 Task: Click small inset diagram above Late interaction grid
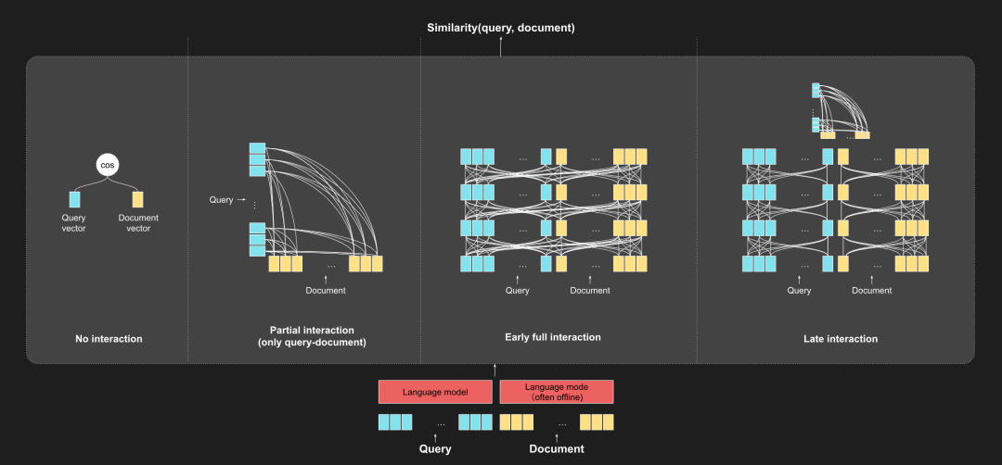click(841, 110)
